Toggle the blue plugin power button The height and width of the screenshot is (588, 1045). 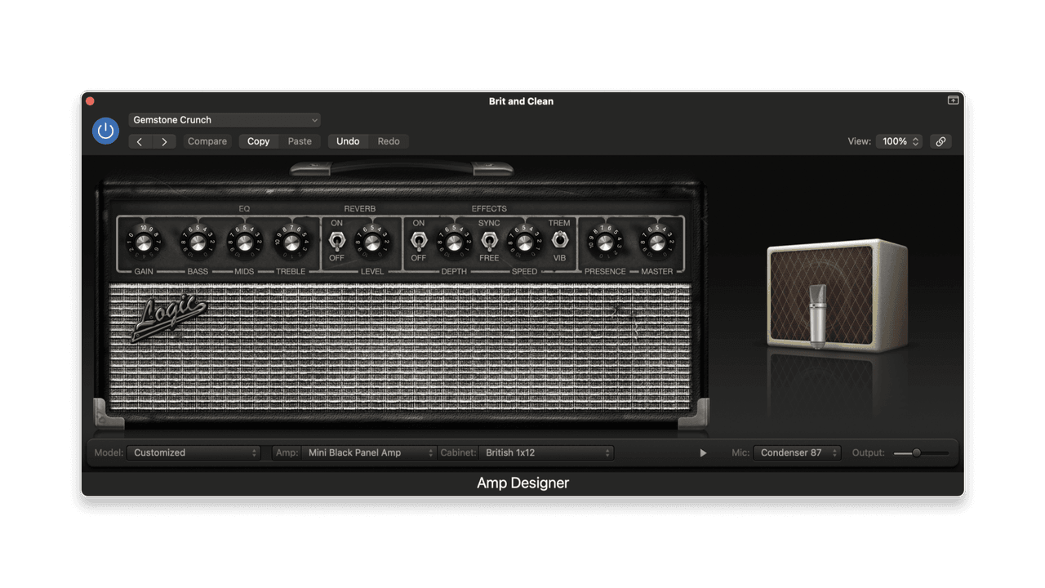105,131
